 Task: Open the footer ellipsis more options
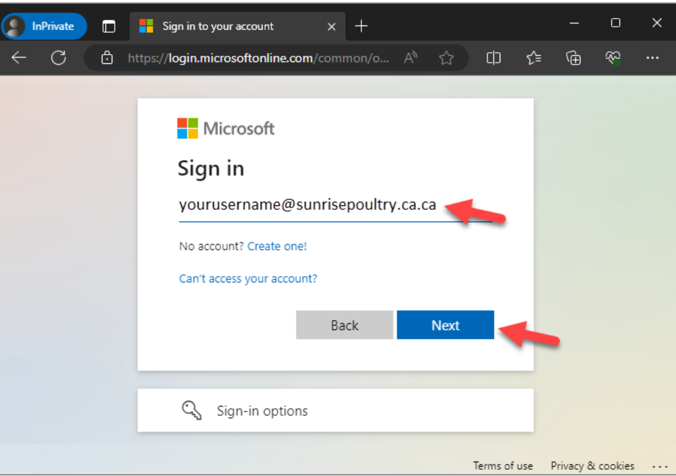(660, 466)
